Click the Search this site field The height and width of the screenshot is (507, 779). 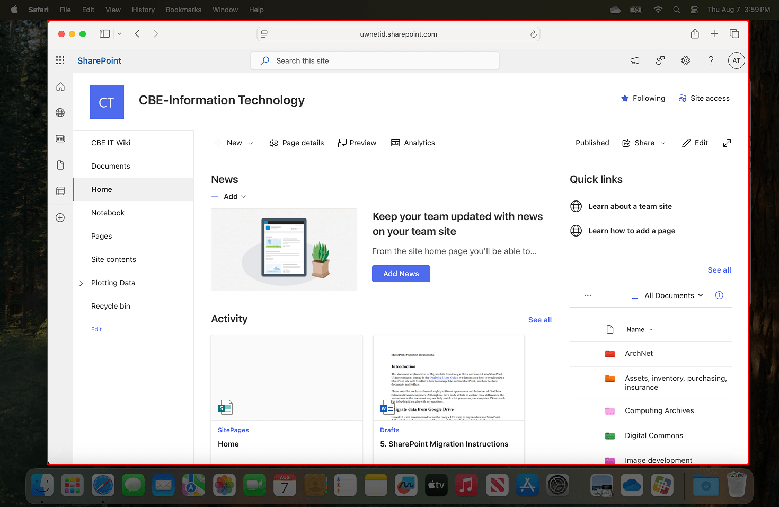click(x=375, y=60)
